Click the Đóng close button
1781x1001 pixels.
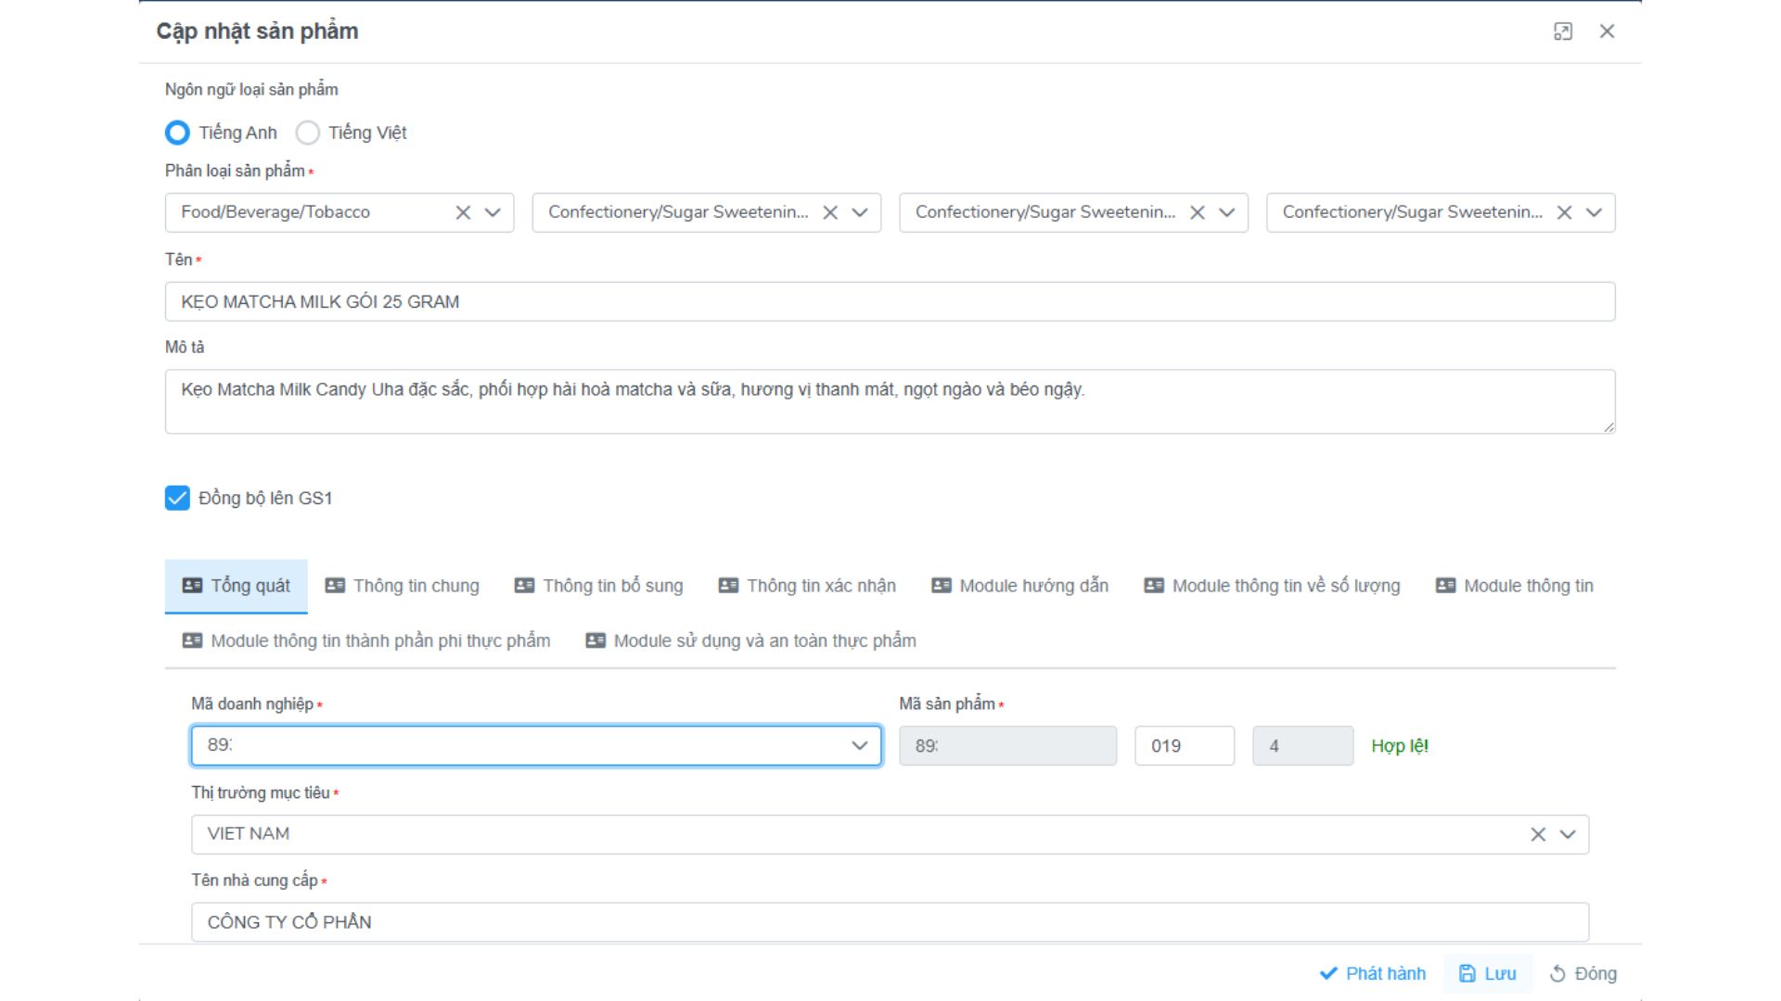click(x=1582, y=973)
